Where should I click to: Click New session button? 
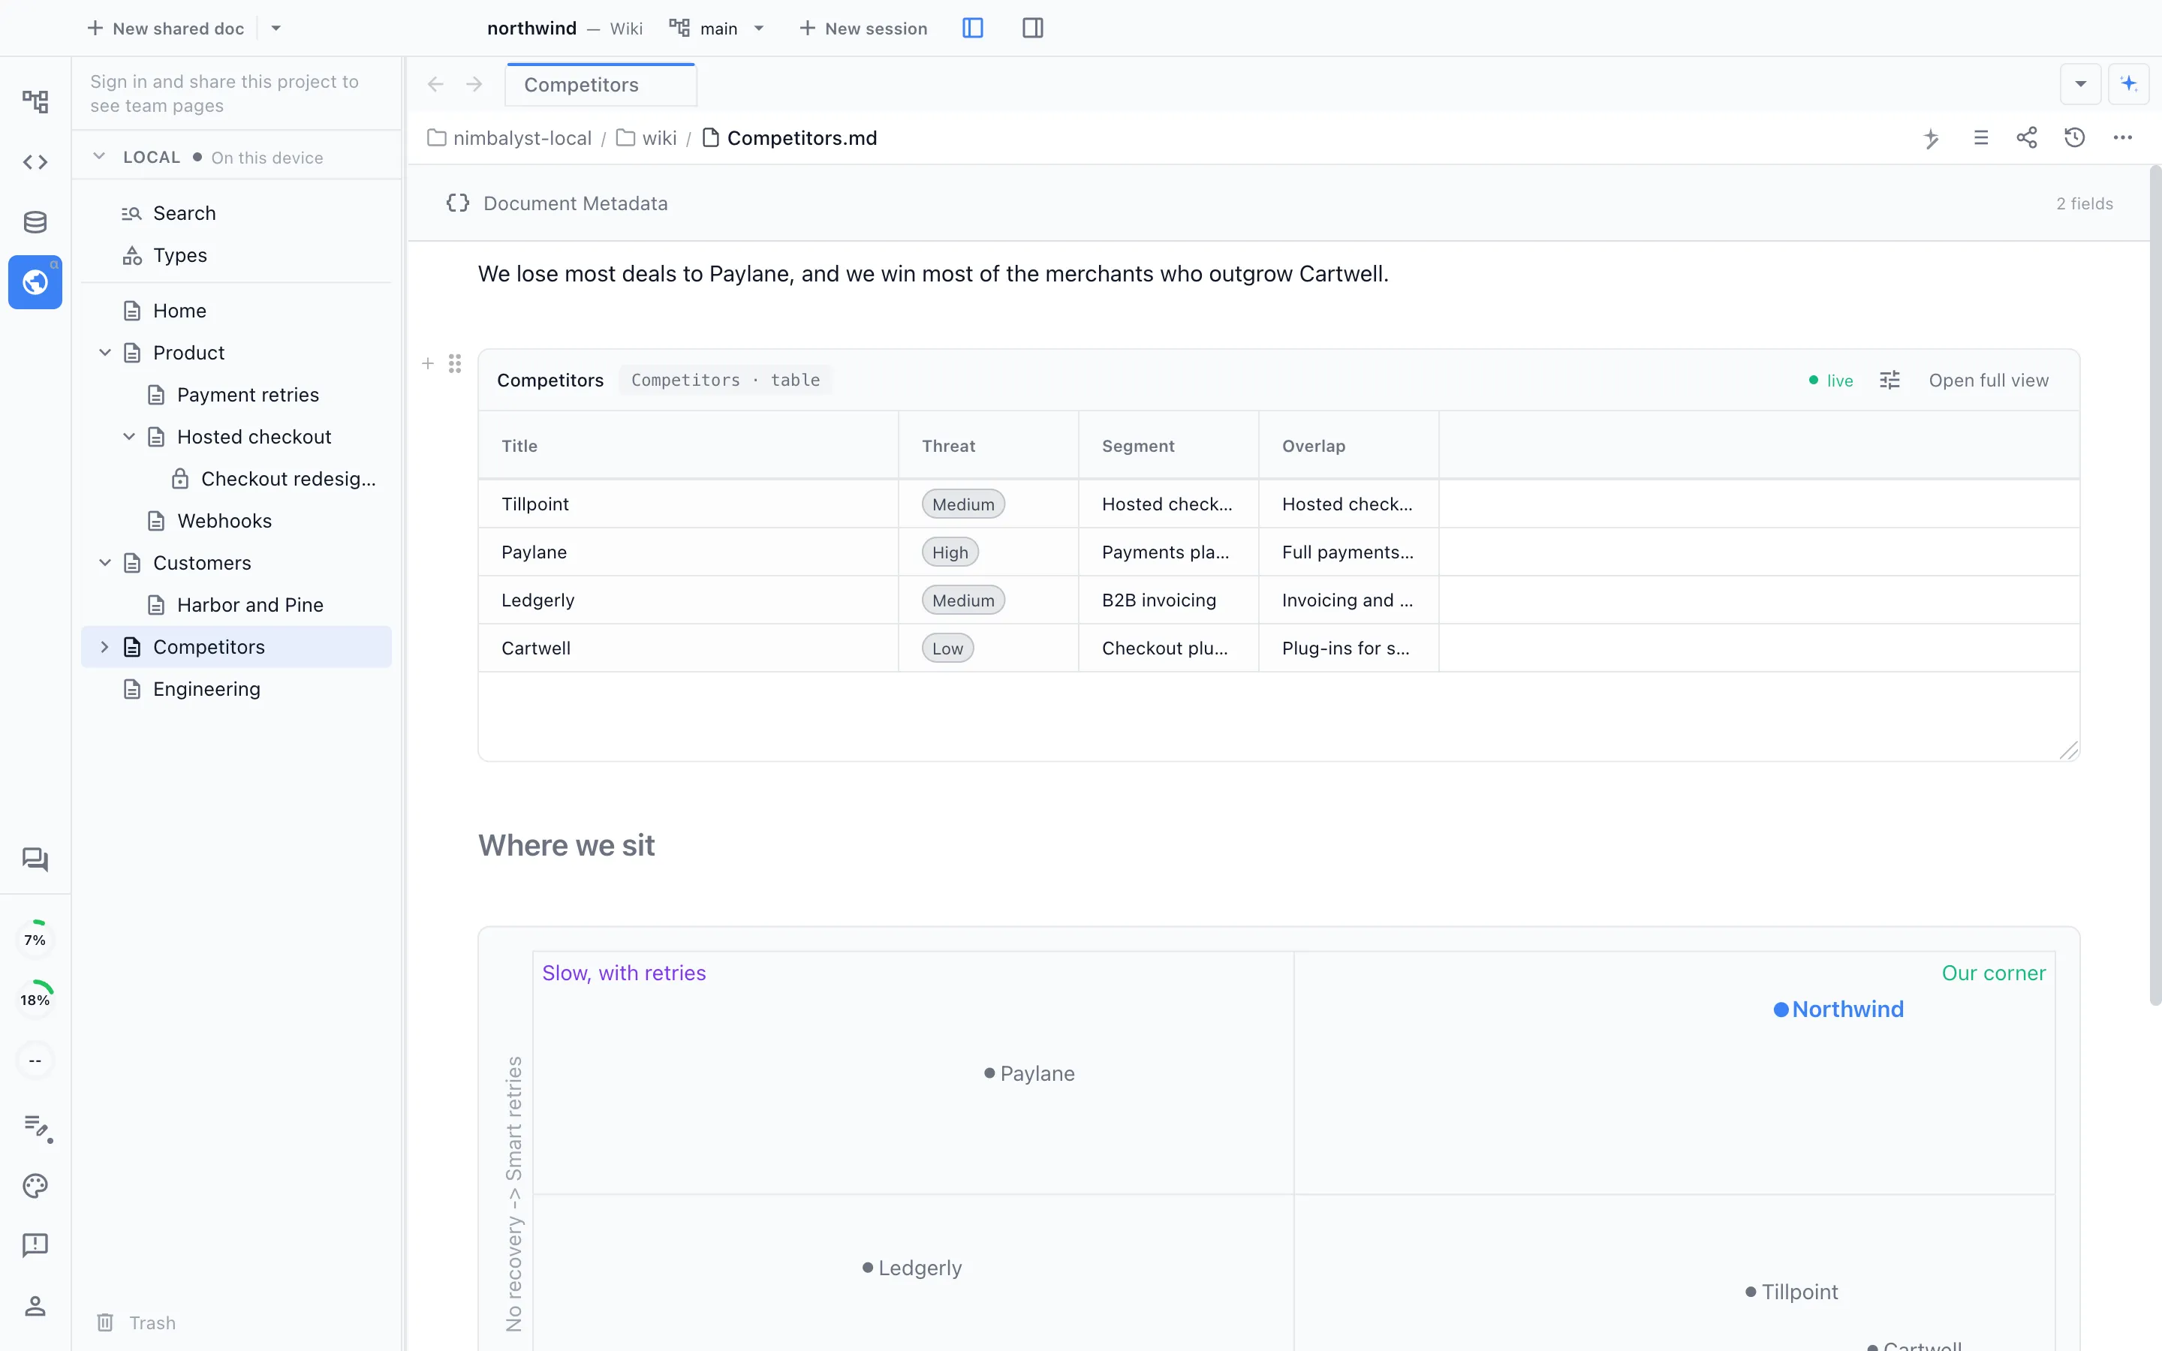[863, 29]
